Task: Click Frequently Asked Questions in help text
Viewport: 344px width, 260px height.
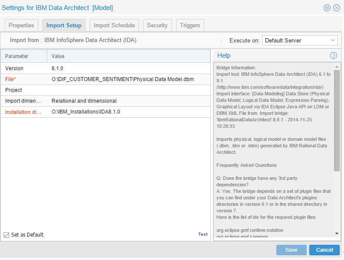Action: point(246,165)
